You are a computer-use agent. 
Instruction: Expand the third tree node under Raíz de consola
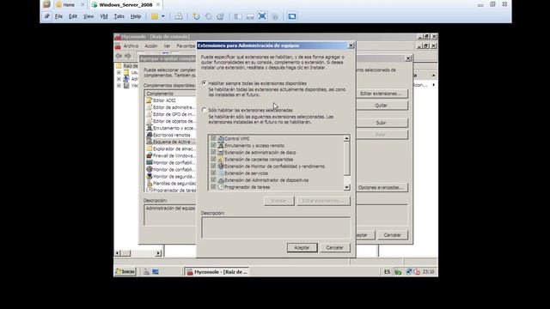pos(119,86)
